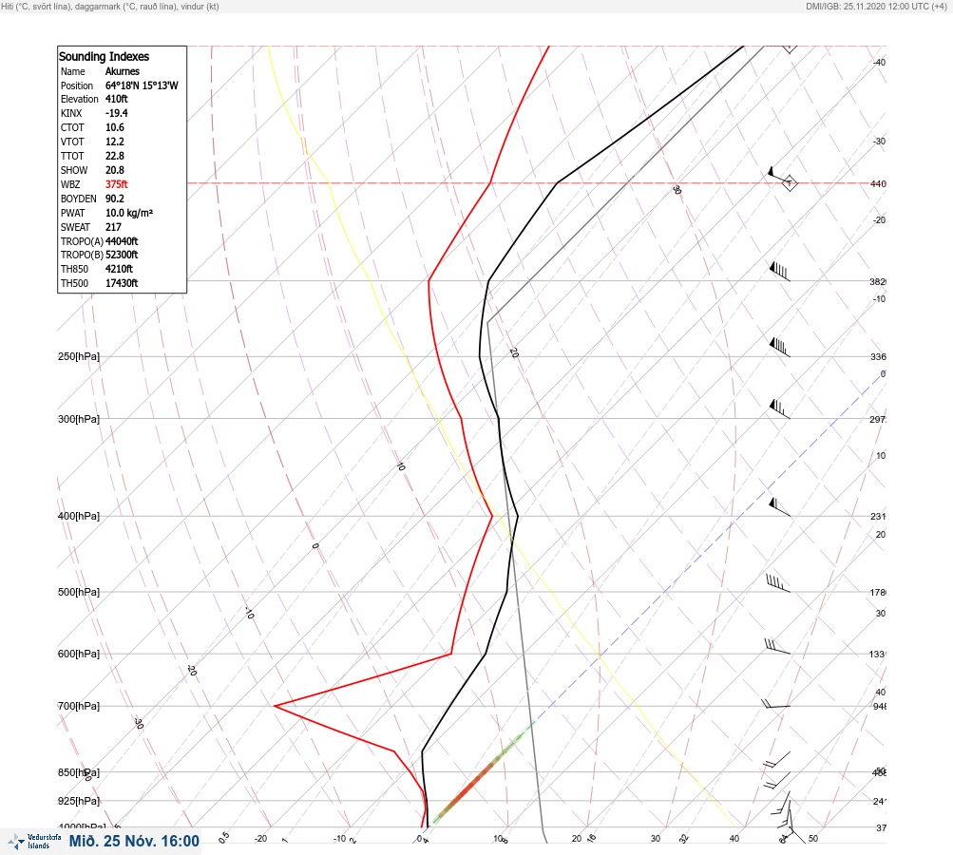The width and height of the screenshot is (953, 855).
Task: Select the position value 64°18'N 15°13'W
Action: 142,85
